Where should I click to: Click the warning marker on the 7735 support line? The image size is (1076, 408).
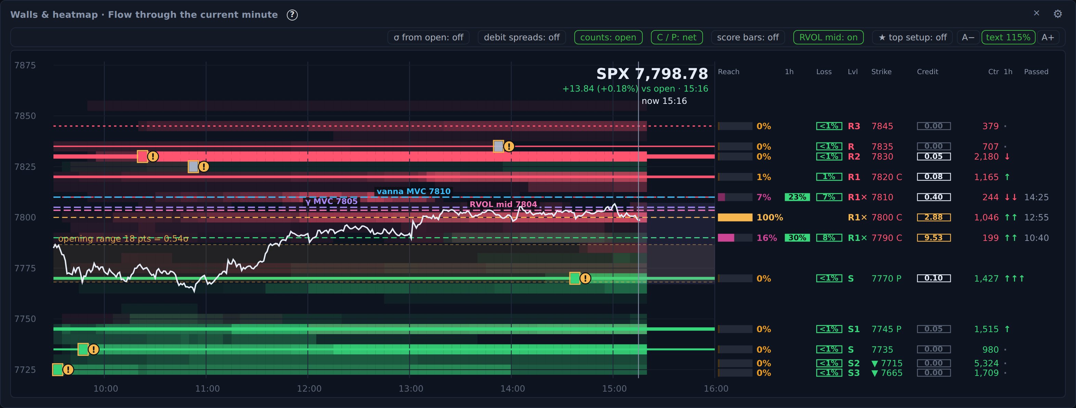click(x=93, y=349)
